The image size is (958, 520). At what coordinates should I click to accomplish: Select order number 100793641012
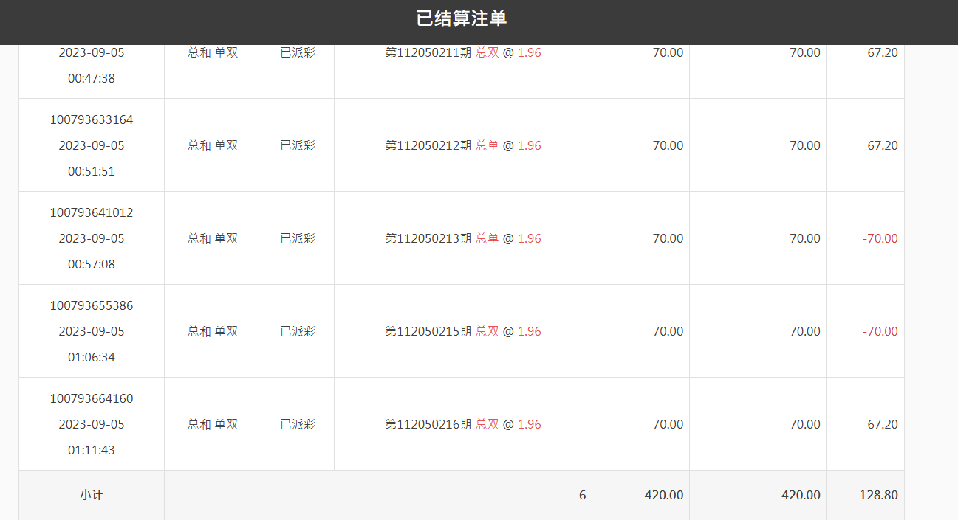pos(92,212)
